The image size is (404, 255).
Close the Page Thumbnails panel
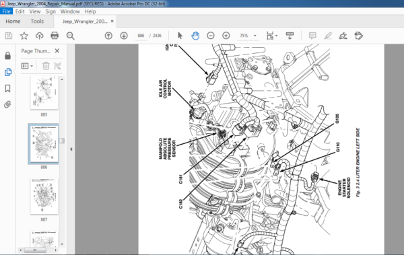57,50
